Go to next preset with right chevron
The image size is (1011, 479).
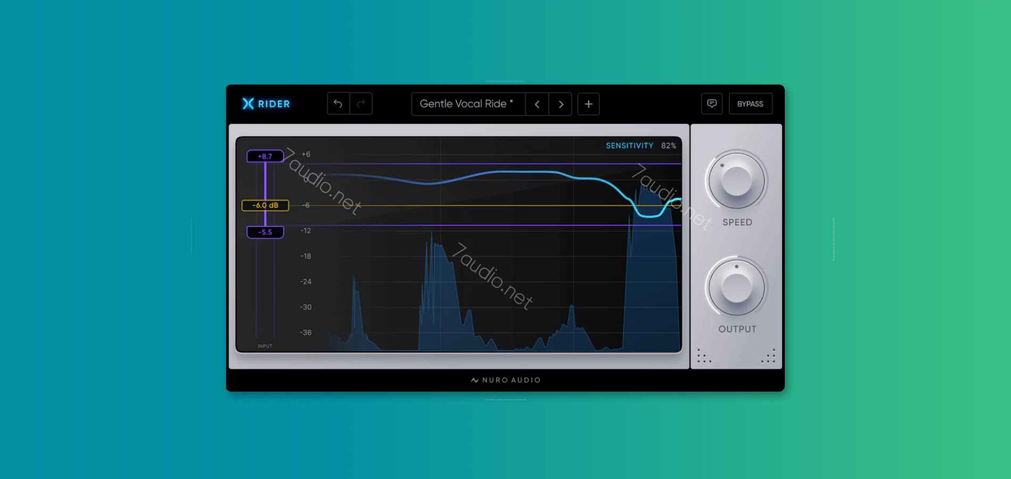pyautogui.click(x=560, y=104)
